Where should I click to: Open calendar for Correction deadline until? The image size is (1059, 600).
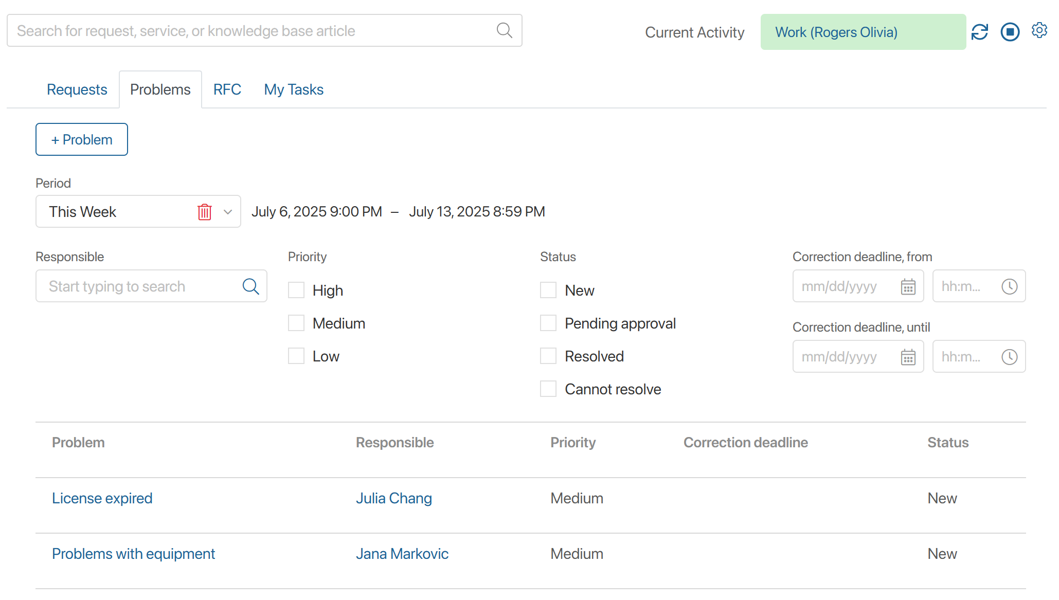click(908, 357)
